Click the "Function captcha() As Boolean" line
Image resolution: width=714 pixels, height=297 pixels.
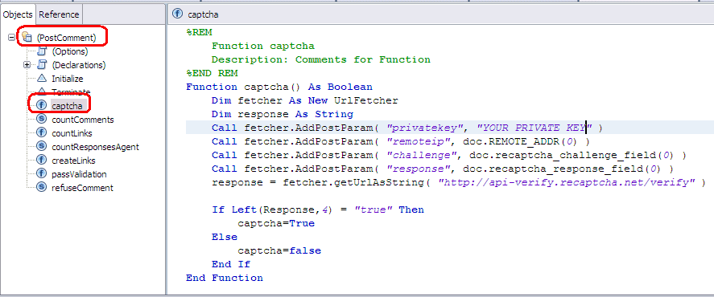[x=279, y=87]
